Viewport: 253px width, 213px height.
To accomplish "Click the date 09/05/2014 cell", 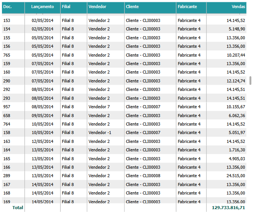I will click(x=42, y=116).
